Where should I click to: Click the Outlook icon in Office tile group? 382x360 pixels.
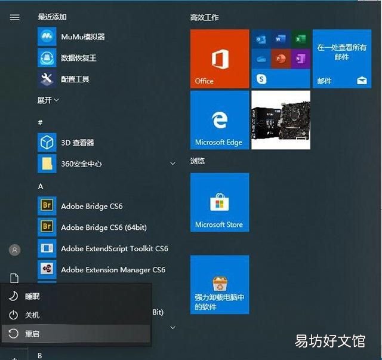point(261,39)
